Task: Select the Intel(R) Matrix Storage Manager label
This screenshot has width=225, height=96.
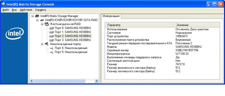Action: [x=59, y=16]
